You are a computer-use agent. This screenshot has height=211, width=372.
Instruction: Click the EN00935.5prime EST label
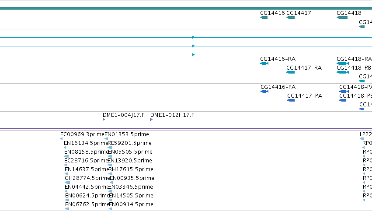tap(132, 178)
